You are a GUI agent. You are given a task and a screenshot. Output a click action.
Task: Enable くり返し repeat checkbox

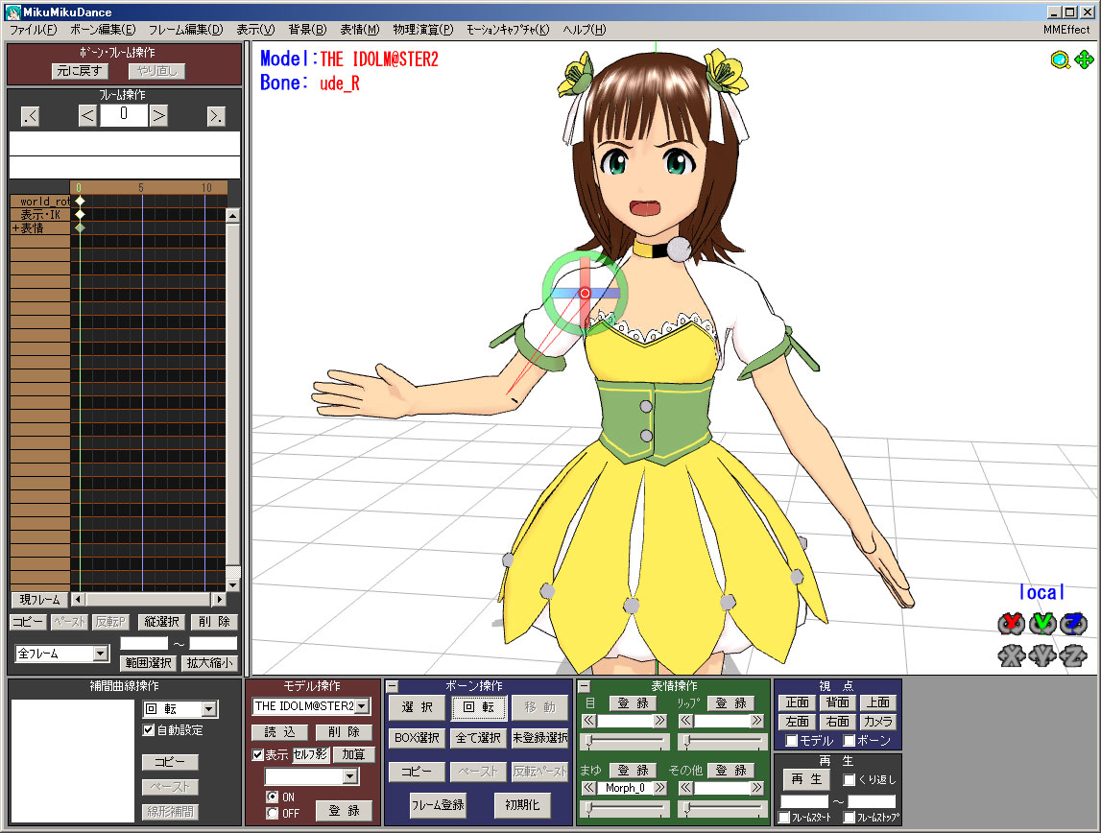point(849,779)
